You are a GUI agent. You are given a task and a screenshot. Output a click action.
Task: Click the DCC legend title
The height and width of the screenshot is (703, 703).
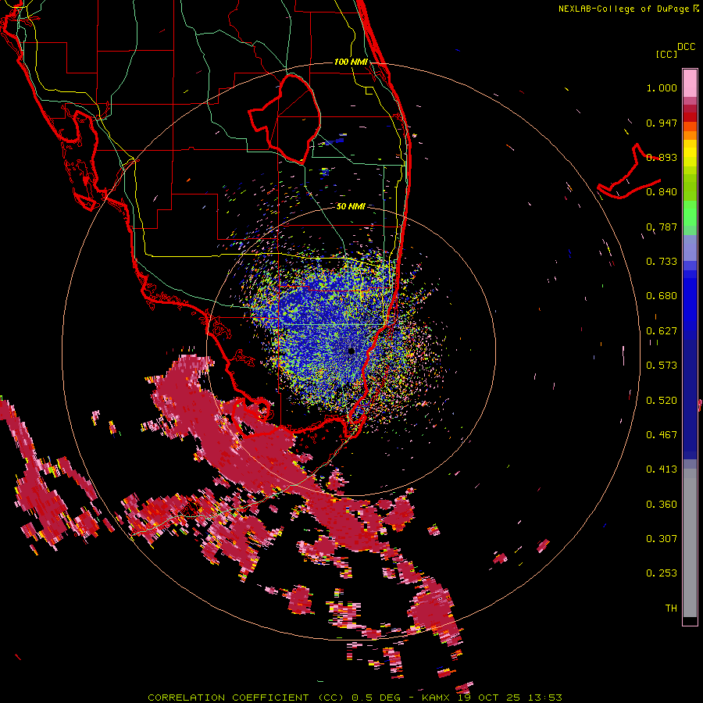[686, 47]
